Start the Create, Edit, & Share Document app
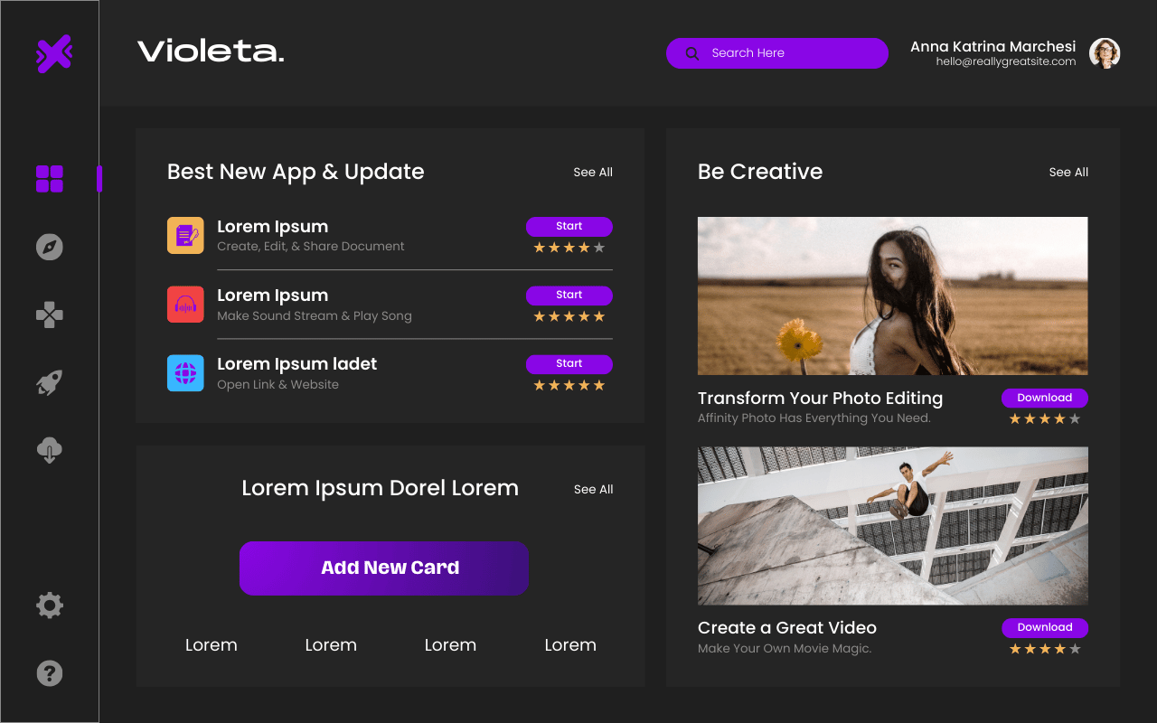 569,226
